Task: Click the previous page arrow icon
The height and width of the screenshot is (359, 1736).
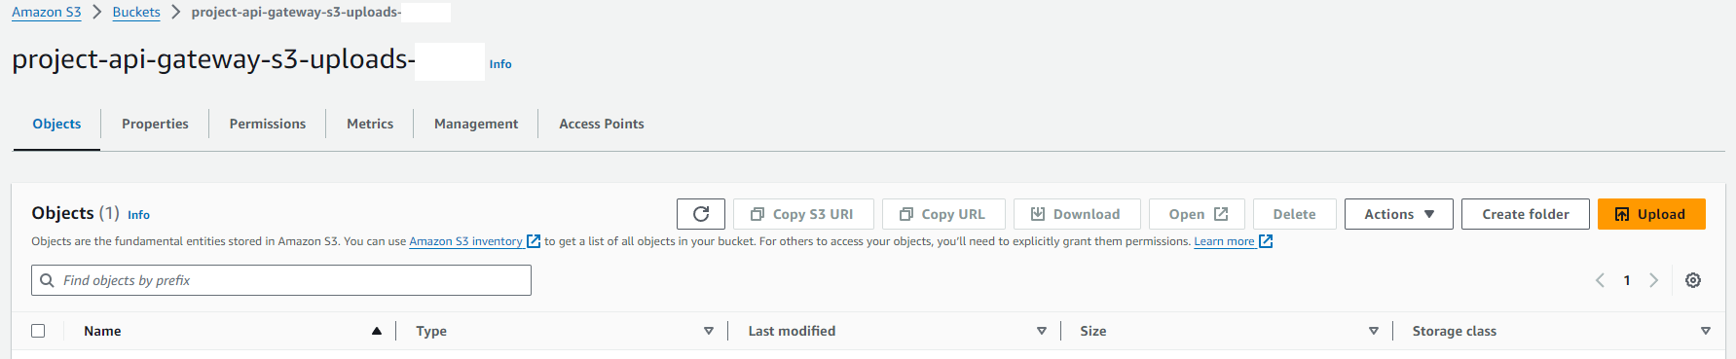Action: pos(1600,280)
